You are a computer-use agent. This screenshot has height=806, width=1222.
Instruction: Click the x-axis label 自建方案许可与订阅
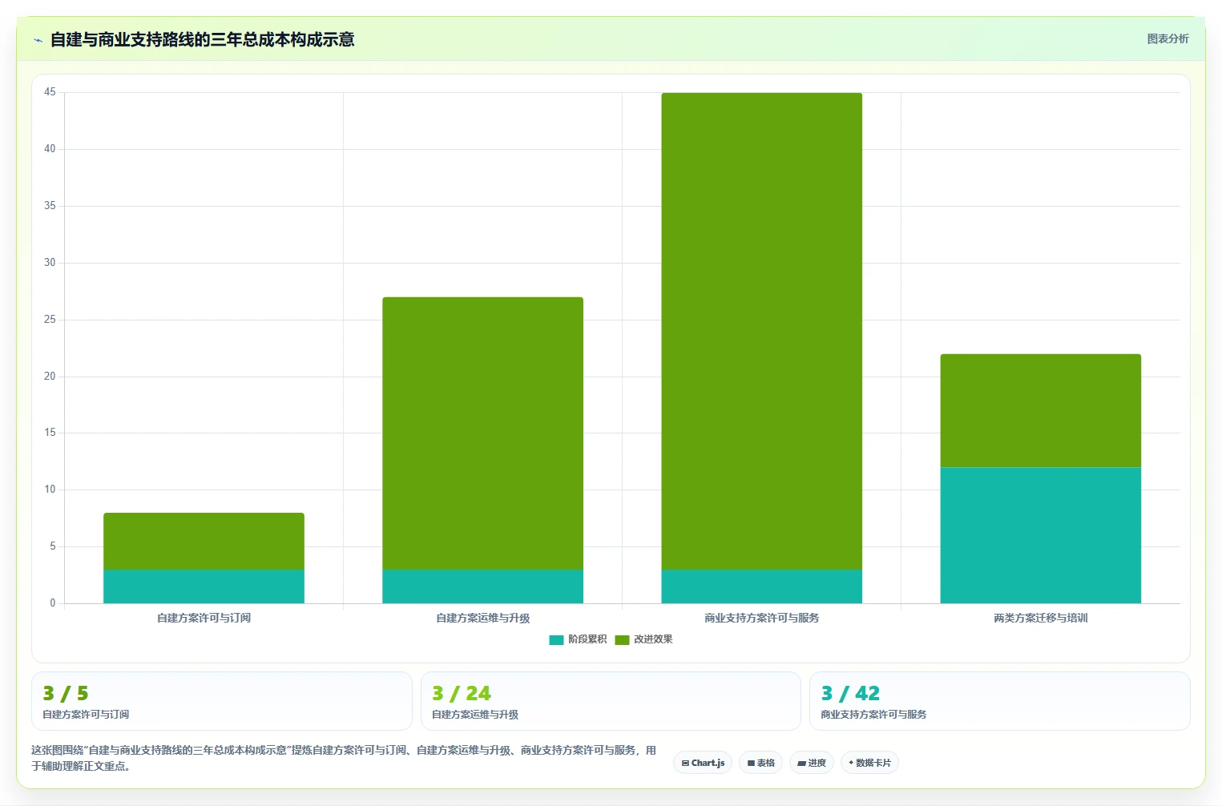pyautogui.click(x=204, y=618)
